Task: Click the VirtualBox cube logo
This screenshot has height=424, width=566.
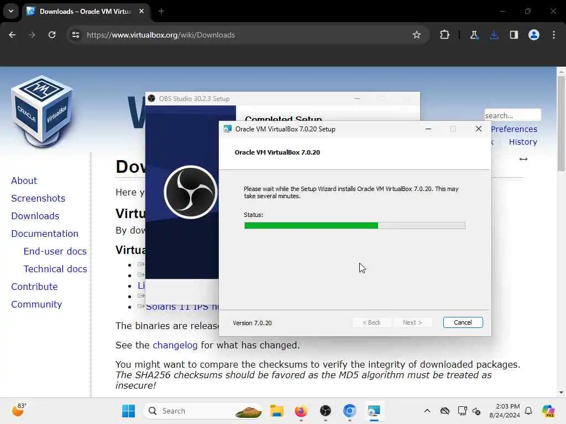Action: tap(41, 112)
